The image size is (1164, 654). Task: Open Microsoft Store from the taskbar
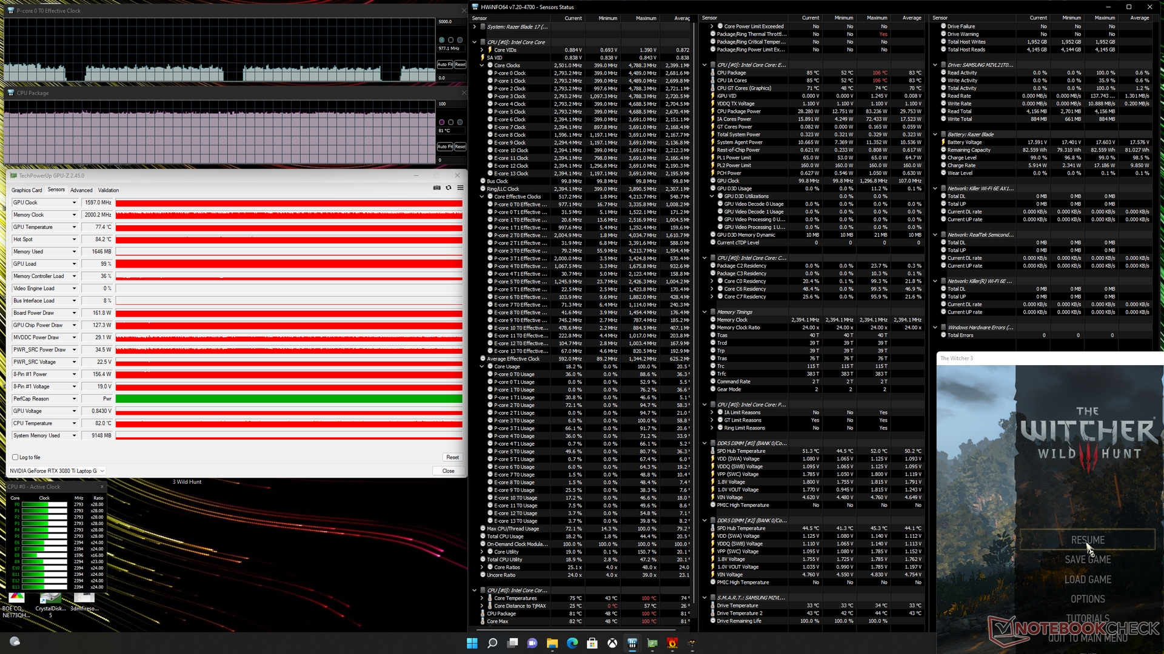click(592, 643)
